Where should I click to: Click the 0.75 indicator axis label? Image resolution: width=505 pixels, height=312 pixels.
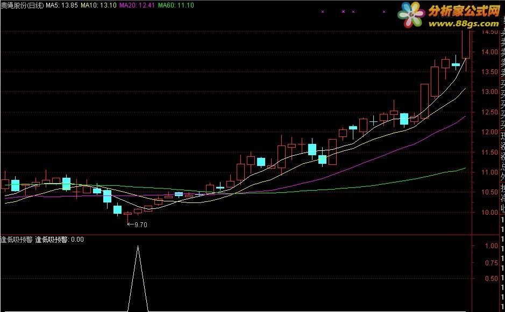pyautogui.click(x=492, y=263)
